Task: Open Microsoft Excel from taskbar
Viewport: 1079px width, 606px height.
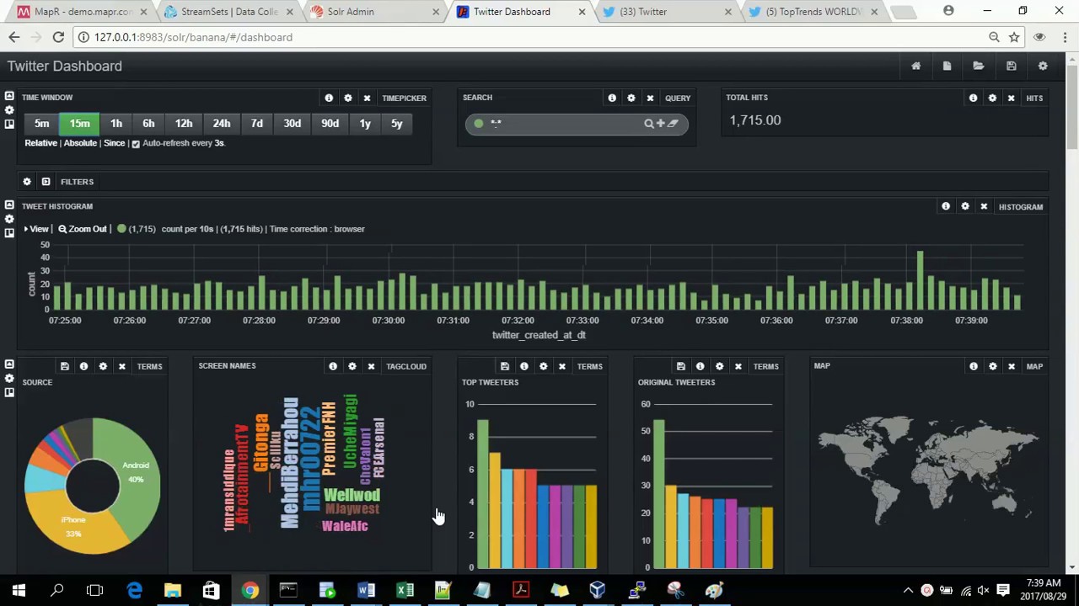Action: 405,590
